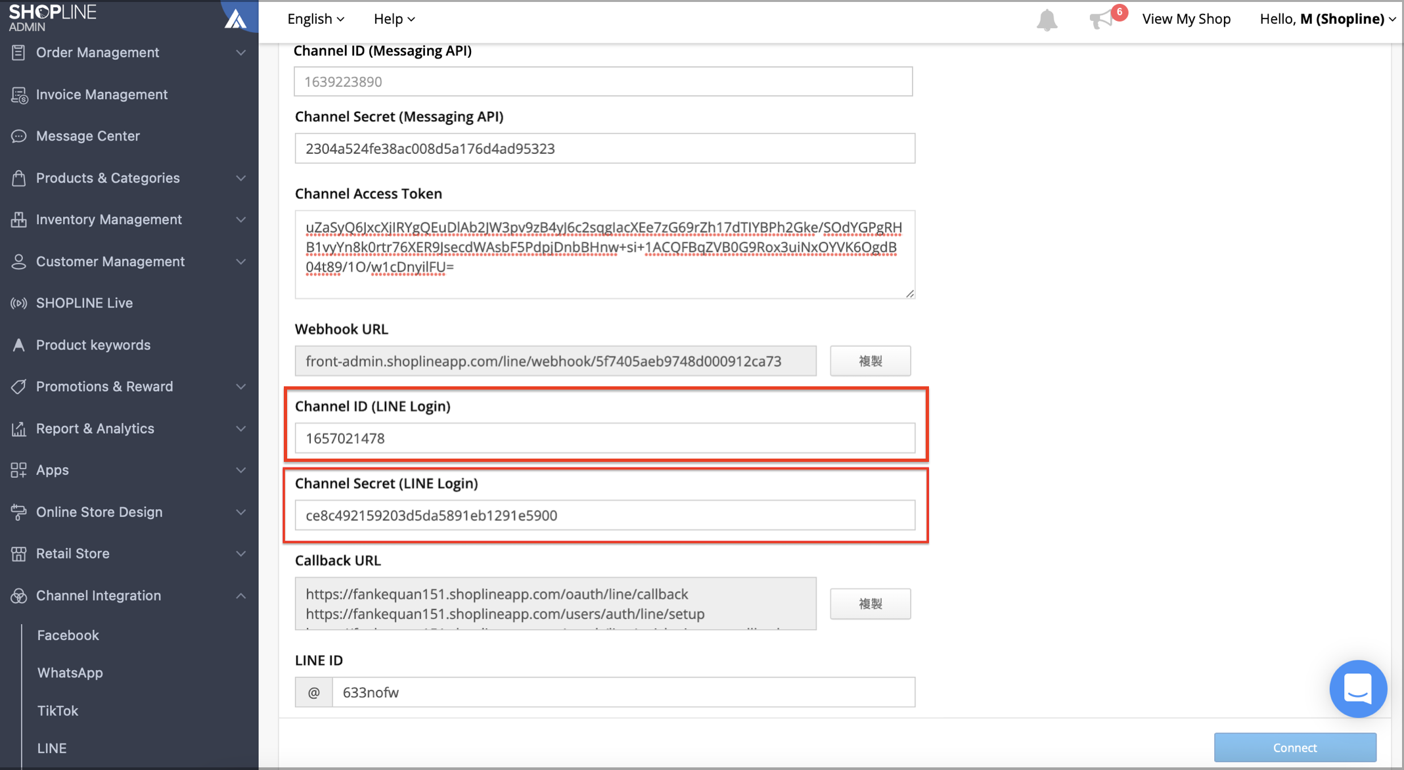Click the Channel Integration icon

coord(18,595)
